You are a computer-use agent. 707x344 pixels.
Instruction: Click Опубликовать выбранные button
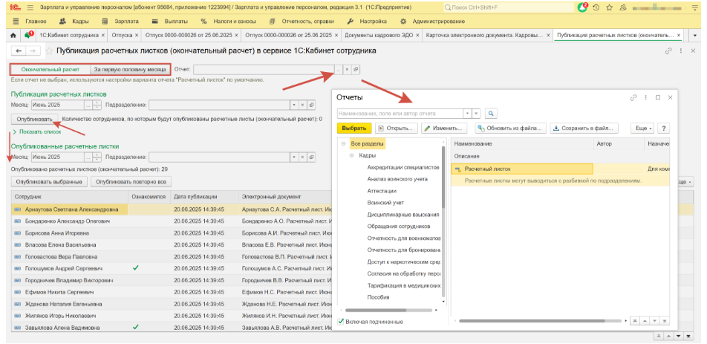(x=50, y=182)
